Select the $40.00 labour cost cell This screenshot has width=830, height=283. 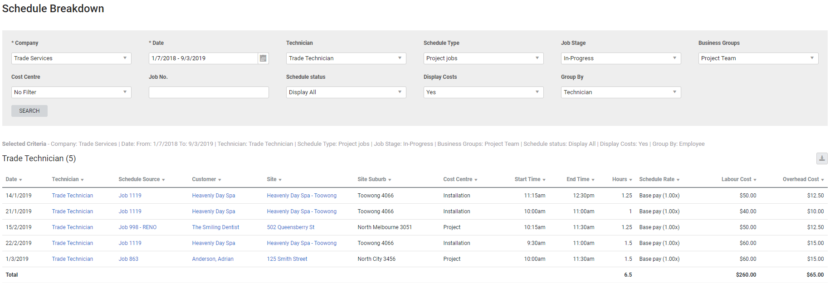pyautogui.click(x=748, y=211)
